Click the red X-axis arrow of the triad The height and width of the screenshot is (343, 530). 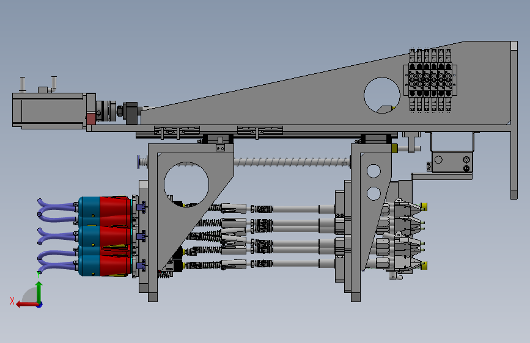click(x=27, y=305)
